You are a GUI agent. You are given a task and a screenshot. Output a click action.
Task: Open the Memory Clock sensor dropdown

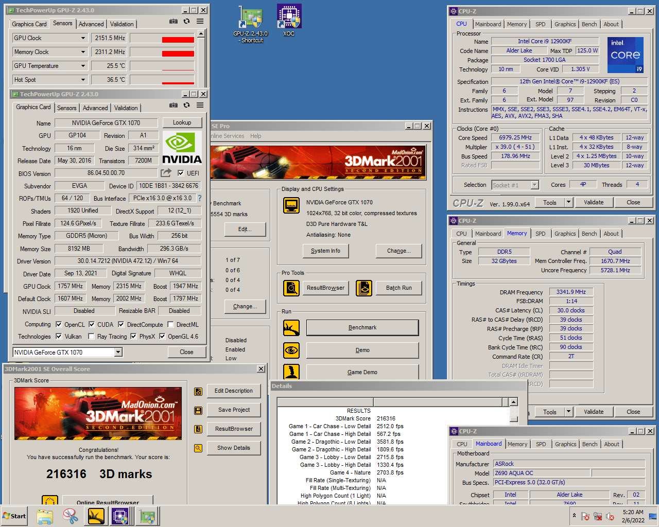[x=83, y=52]
